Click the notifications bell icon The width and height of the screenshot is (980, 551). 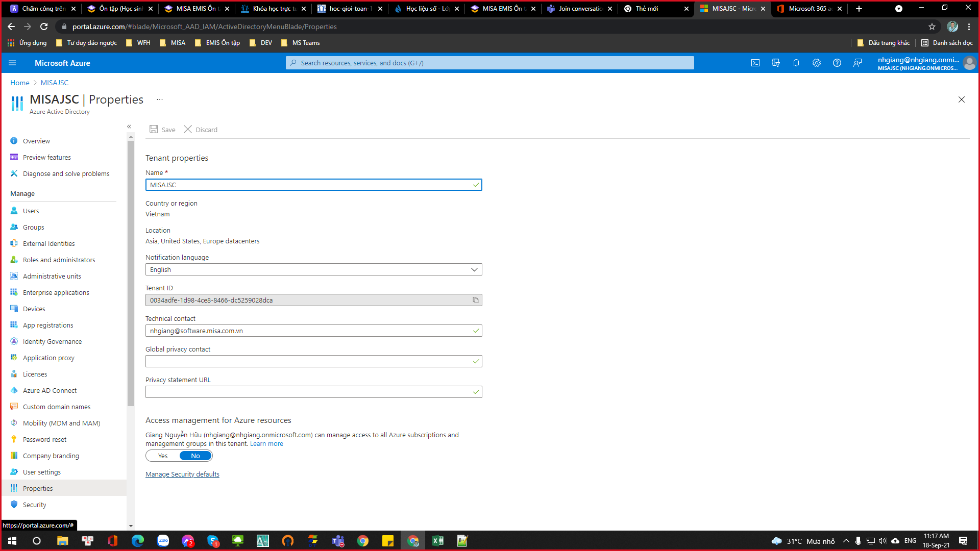[796, 63]
